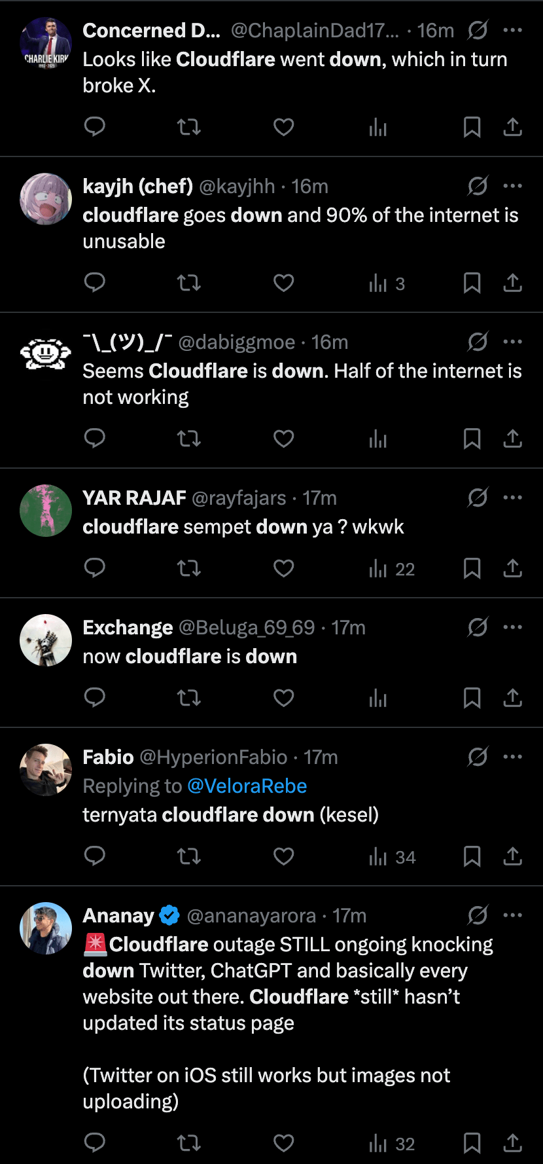Share Fabio's reply tweet
Viewport: 543px width, 1164px height.
(x=513, y=856)
